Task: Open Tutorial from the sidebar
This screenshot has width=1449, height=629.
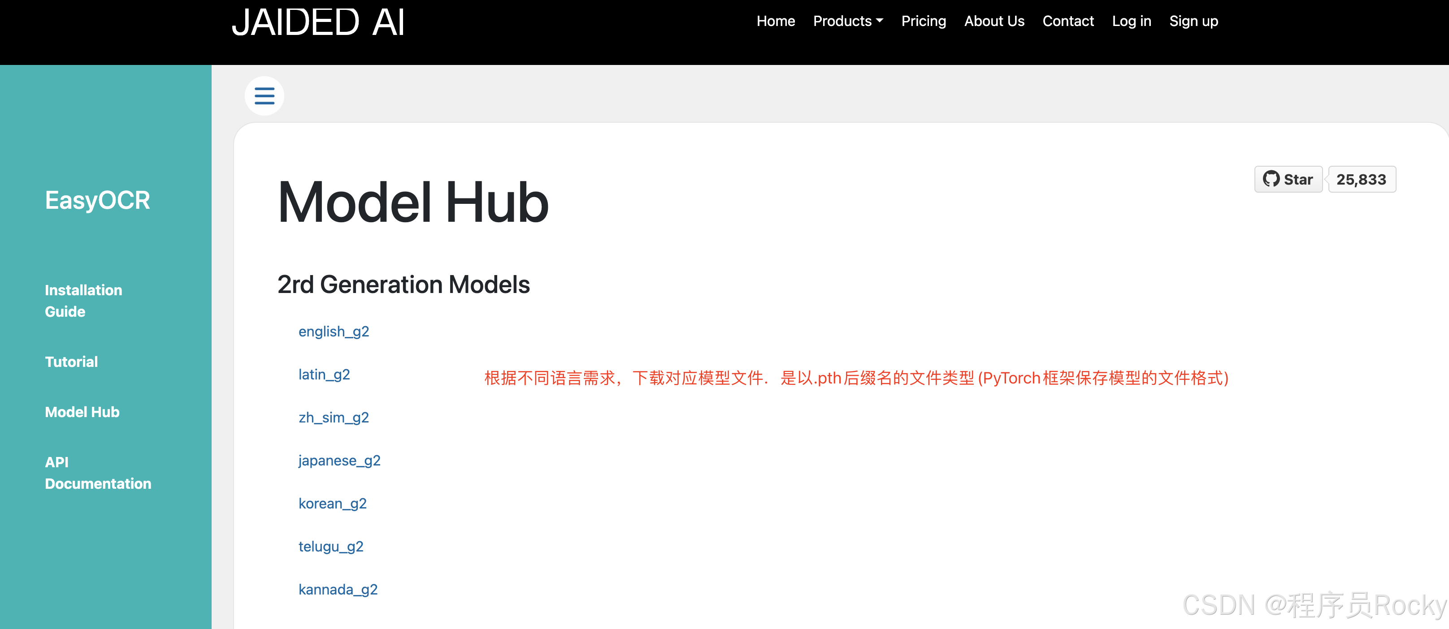Action: (x=71, y=362)
